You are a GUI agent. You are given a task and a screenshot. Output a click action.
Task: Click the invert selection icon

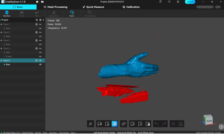132,124
